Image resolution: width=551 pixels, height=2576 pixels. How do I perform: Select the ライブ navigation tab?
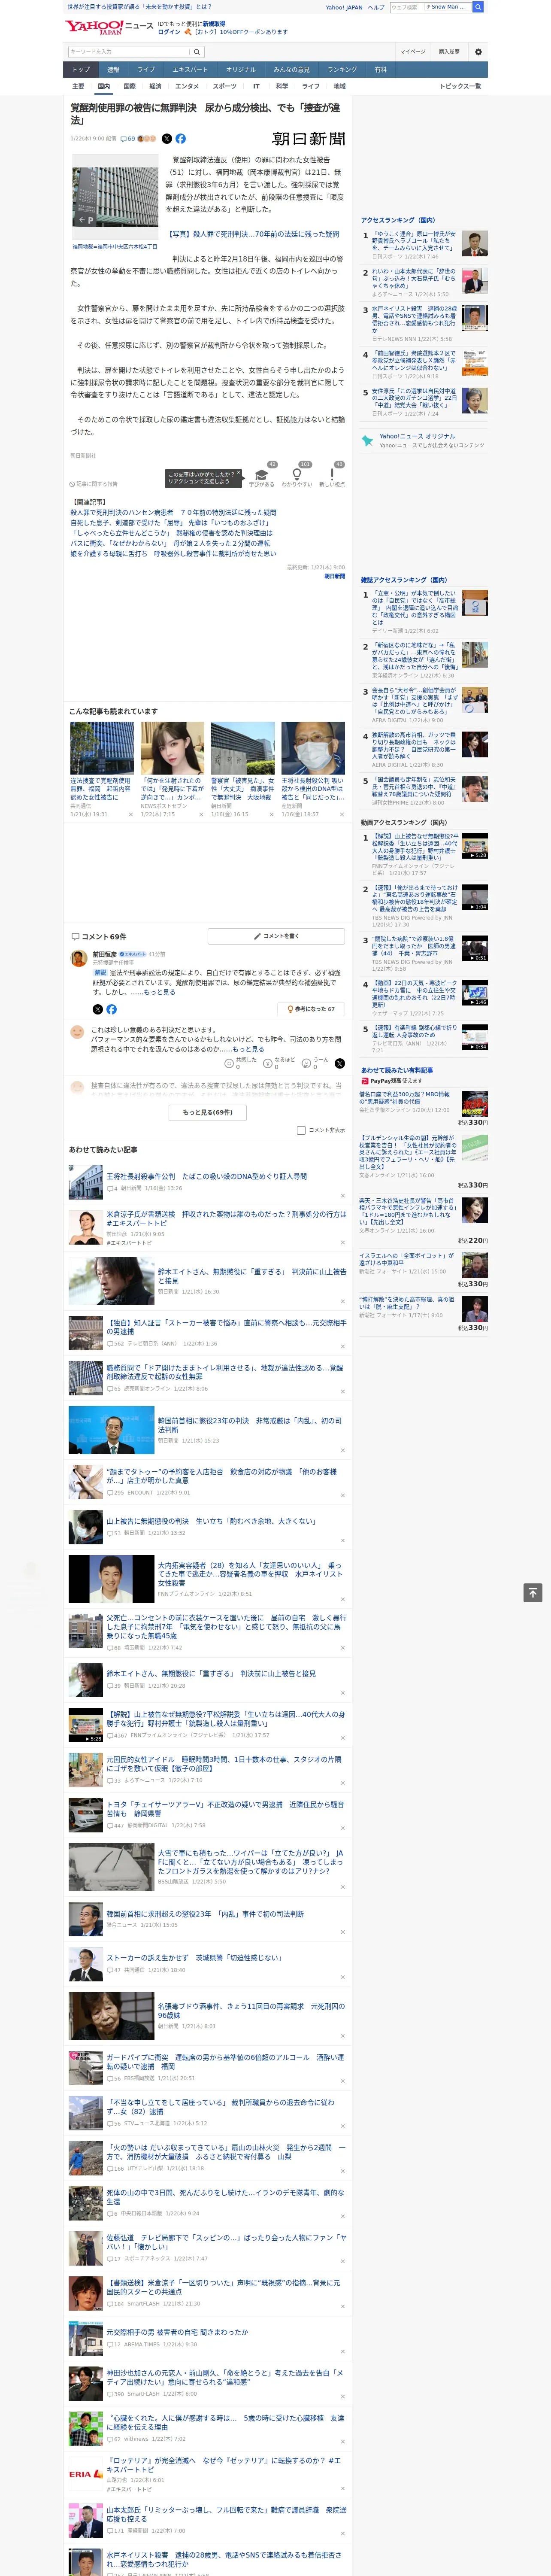click(x=146, y=70)
